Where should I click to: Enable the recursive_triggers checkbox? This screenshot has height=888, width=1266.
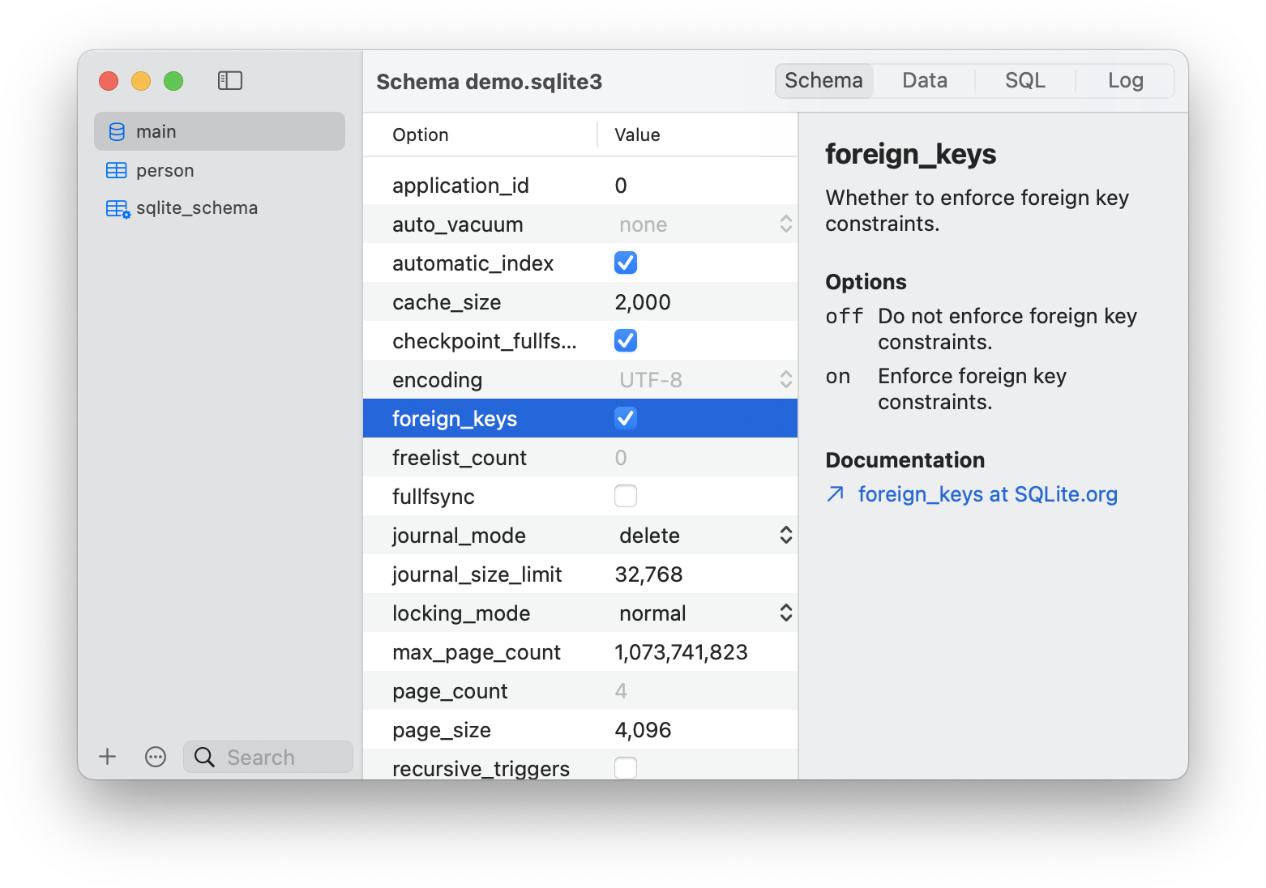pyautogui.click(x=626, y=767)
